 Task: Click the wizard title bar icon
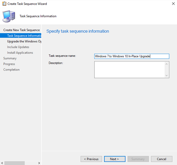point(4,4)
